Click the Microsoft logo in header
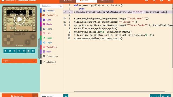This screenshot has width=173, height=97. coord(8,1)
